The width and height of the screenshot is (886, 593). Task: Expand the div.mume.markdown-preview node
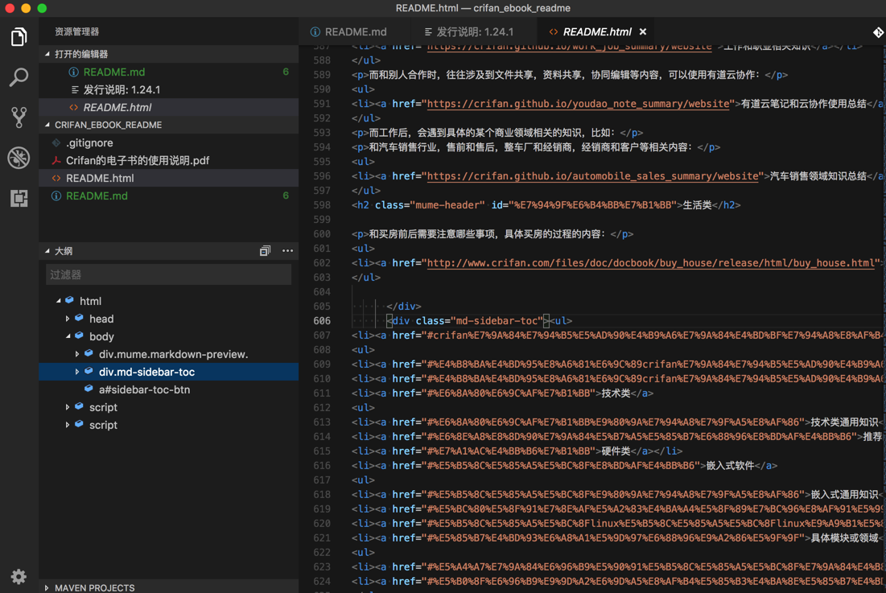(77, 354)
